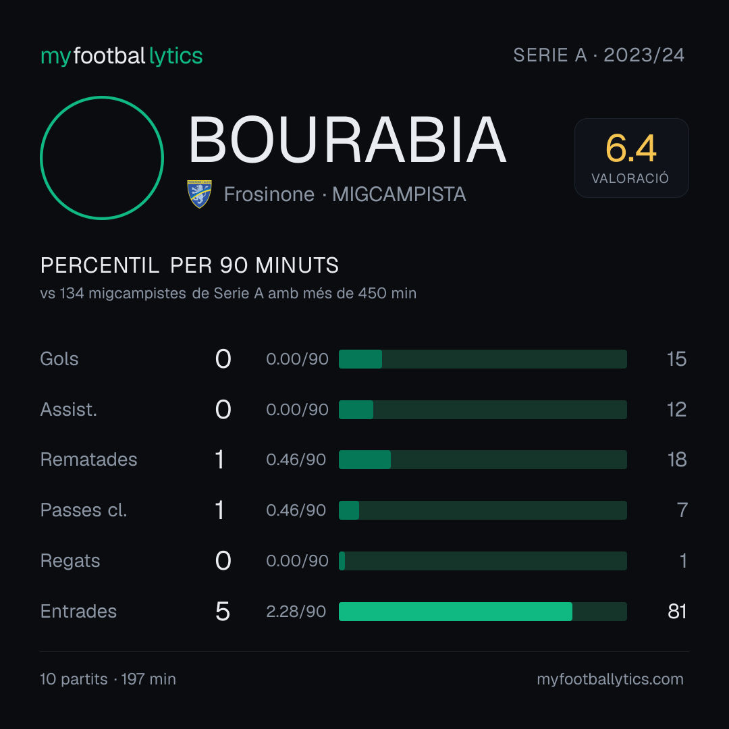Click the Assist. percentile bar
729x729 pixels.
483,410
